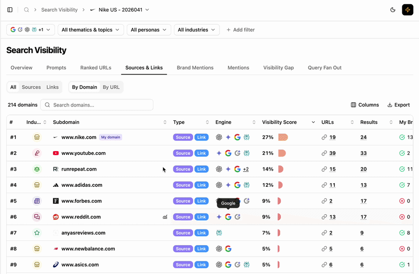Click the Perplexity engine icon in www.adidas.com row
The height and width of the screenshot is (274, 419).
point(246,185)
